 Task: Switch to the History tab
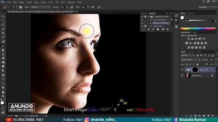144,14
